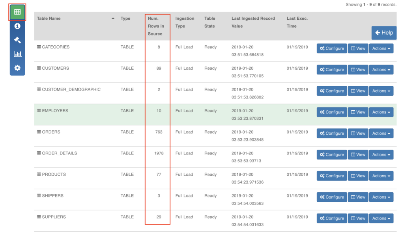Click the table icon beside SUPPLIERS
This screenshot has width=404, height=234.
point(39,217)
